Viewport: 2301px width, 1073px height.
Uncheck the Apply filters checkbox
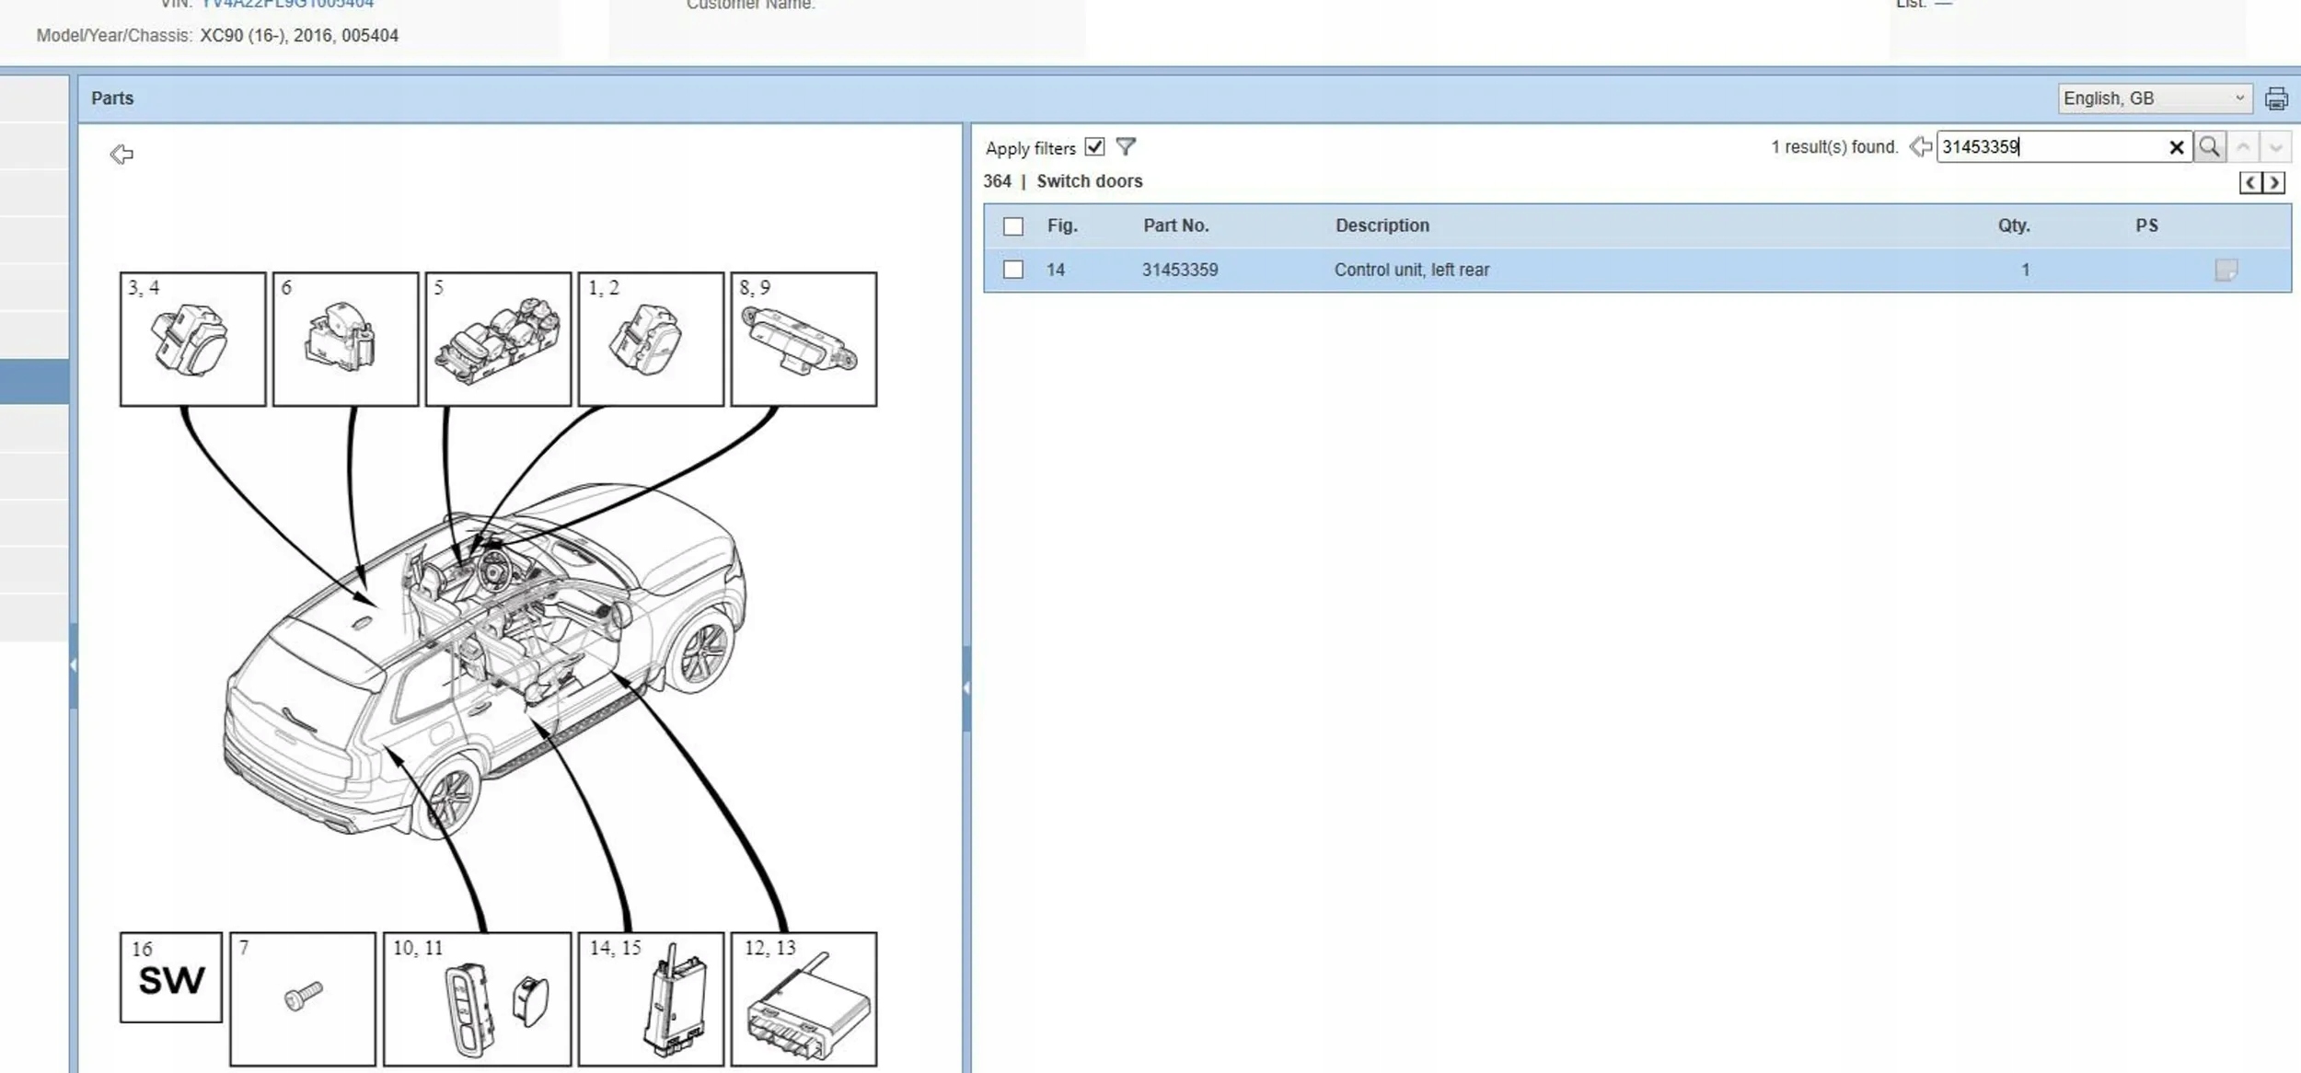coord(1094,147)
